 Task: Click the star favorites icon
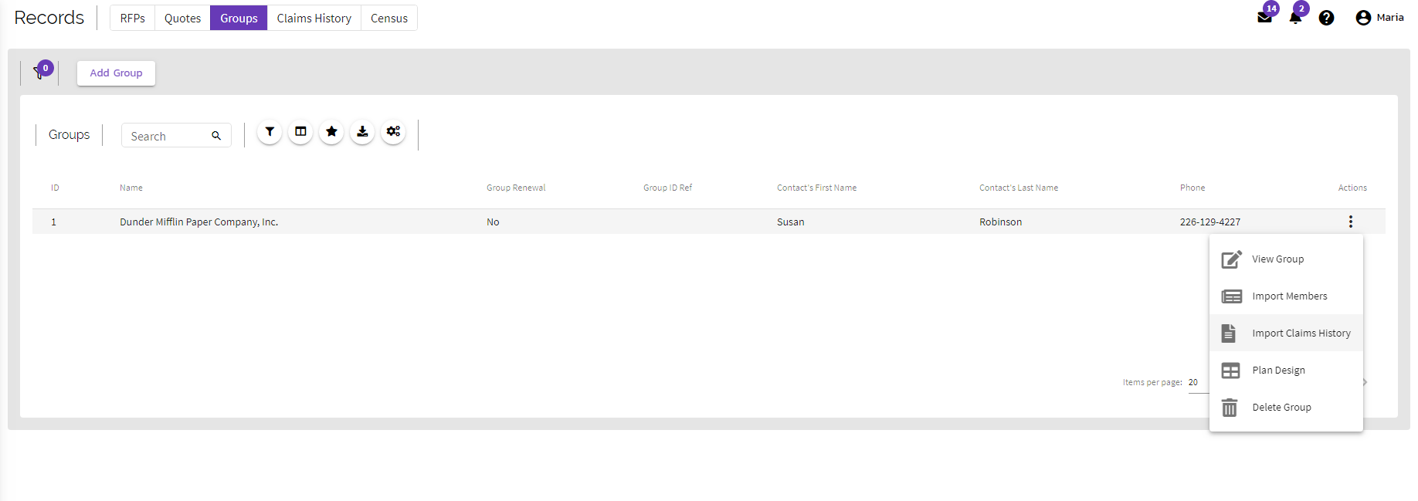[331, 132]
